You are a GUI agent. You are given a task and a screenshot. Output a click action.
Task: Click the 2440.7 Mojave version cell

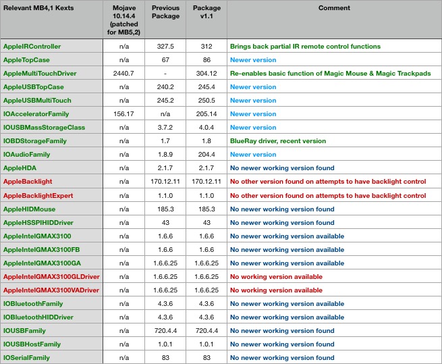click(123, 74)
